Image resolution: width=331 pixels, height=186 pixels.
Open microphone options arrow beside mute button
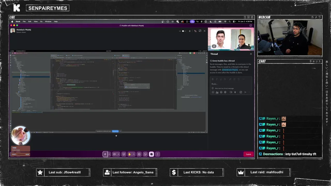(109, 154)
